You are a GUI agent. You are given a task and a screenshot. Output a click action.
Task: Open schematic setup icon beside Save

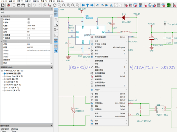click(x=8, y=5)
